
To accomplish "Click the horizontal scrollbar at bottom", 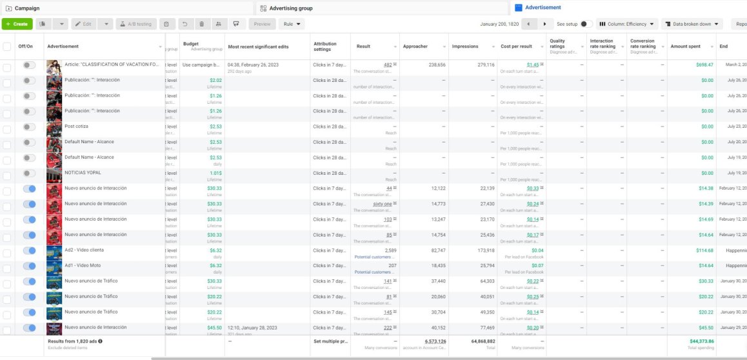I will point(449,359).
